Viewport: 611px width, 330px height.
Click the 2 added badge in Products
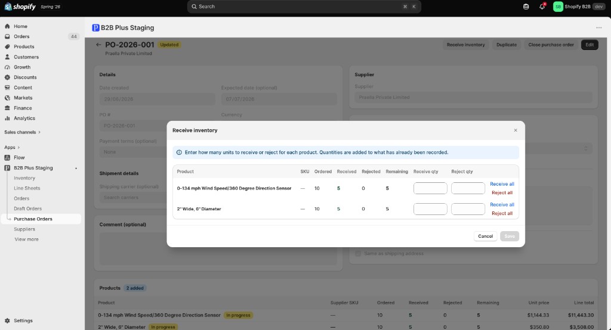[x=135, y=288]
